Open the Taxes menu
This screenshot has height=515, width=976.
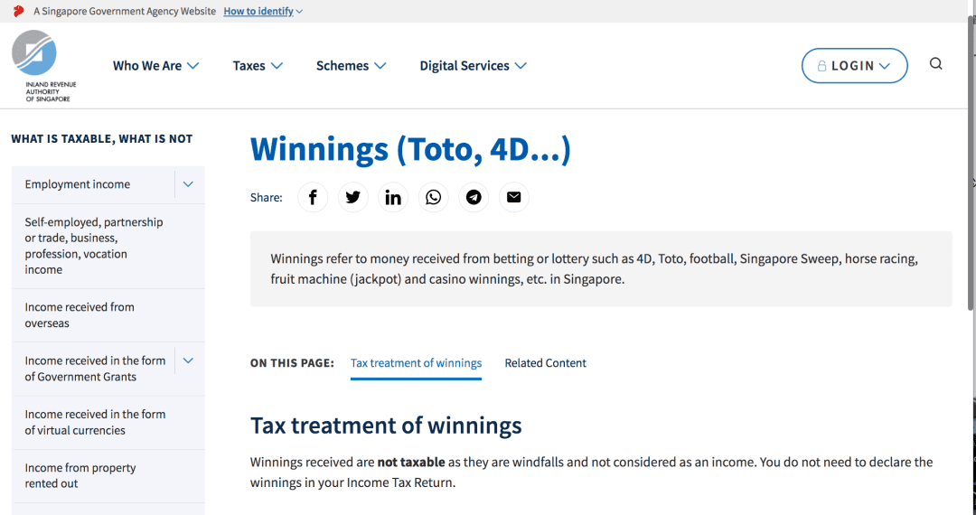258,66
